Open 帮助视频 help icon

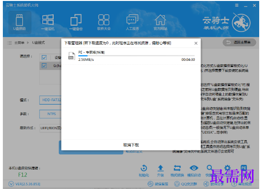click(234, 184)
